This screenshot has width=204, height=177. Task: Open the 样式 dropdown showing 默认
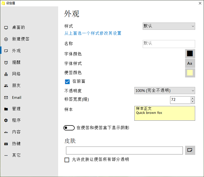tap(169, 26)
